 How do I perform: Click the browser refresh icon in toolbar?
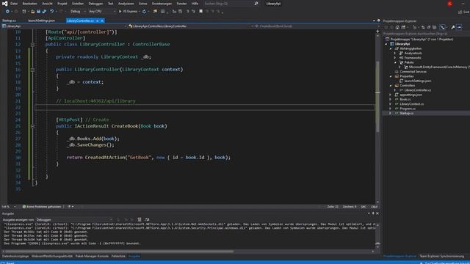[144, 12]
